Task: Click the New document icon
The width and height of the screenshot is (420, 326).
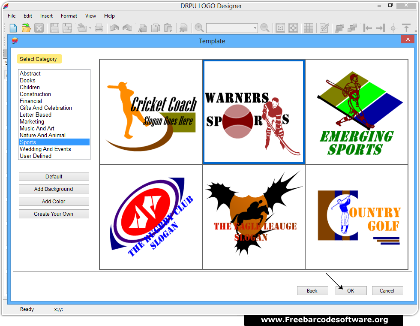Action: coord(13,28)
